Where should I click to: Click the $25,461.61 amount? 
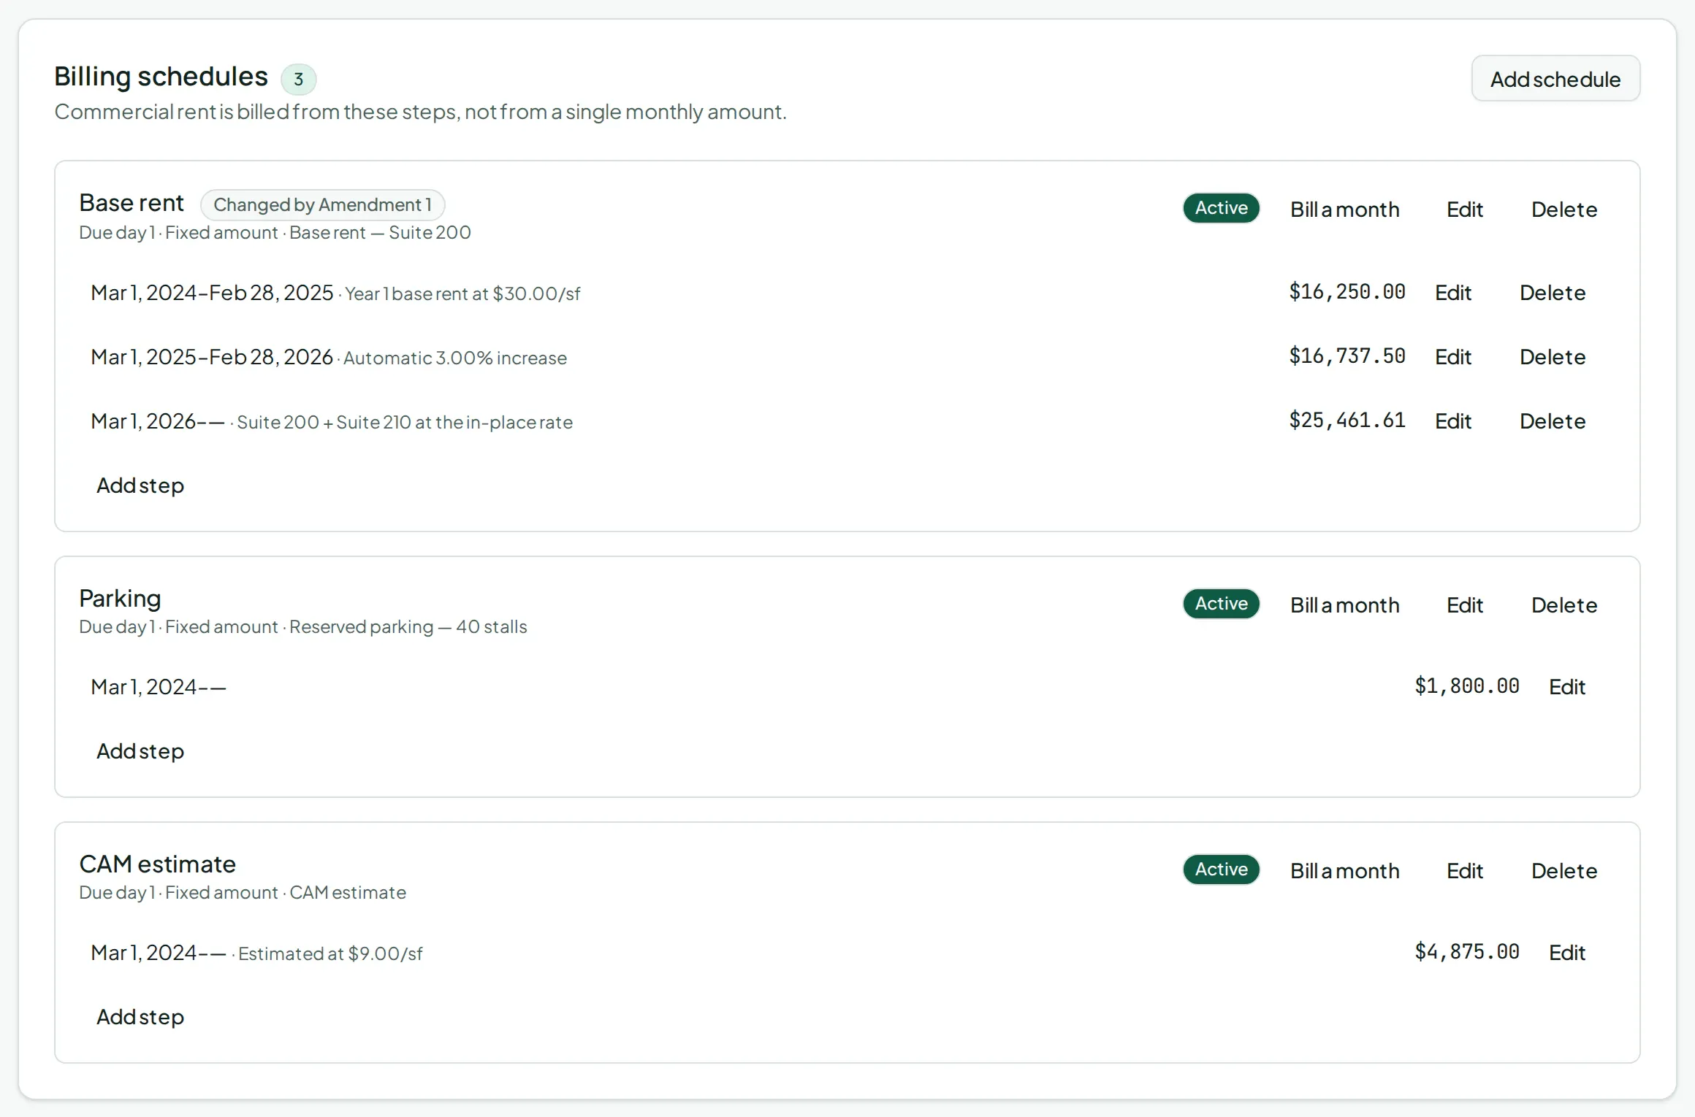(1347, 421)
